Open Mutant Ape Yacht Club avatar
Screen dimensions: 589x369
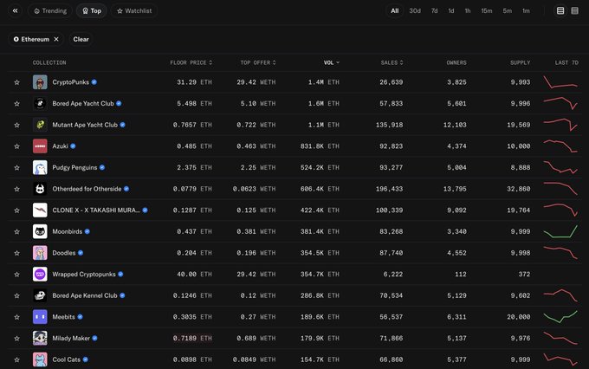pyautogui.click(x=40, y=125)
